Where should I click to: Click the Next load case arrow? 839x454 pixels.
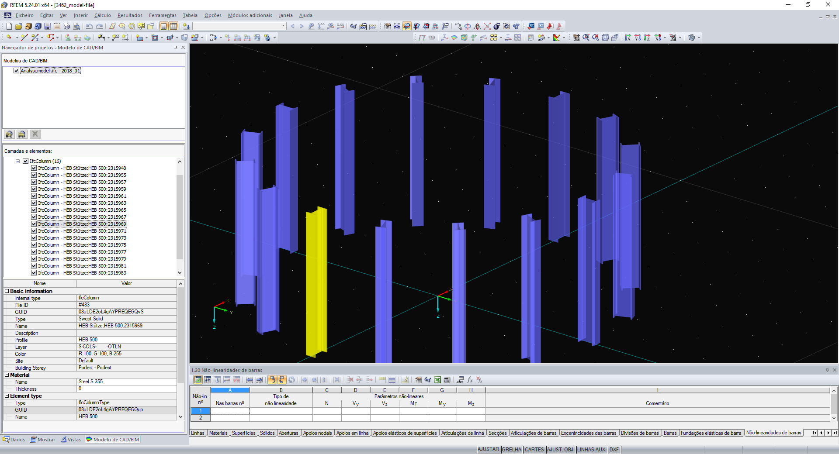[302, 26]
